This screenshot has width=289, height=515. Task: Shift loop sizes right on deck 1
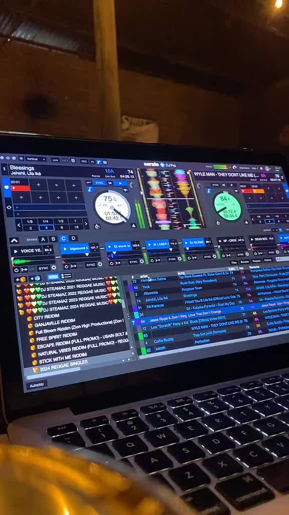coord(86,224)
